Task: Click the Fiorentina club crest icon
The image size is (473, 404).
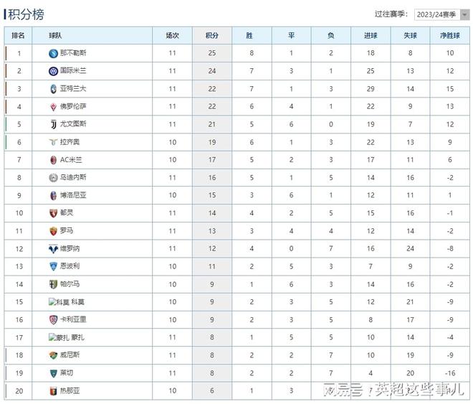Action: pos(54,107)
